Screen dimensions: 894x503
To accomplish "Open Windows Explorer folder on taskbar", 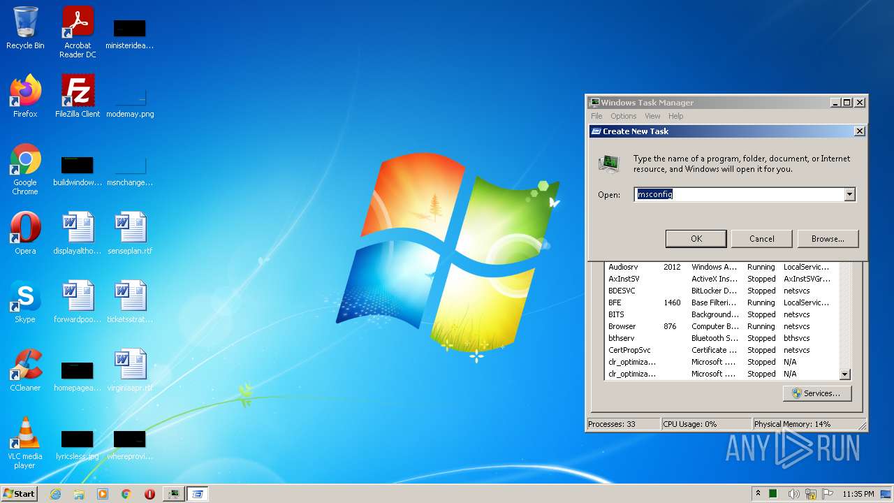I will (x=79, y=494).
